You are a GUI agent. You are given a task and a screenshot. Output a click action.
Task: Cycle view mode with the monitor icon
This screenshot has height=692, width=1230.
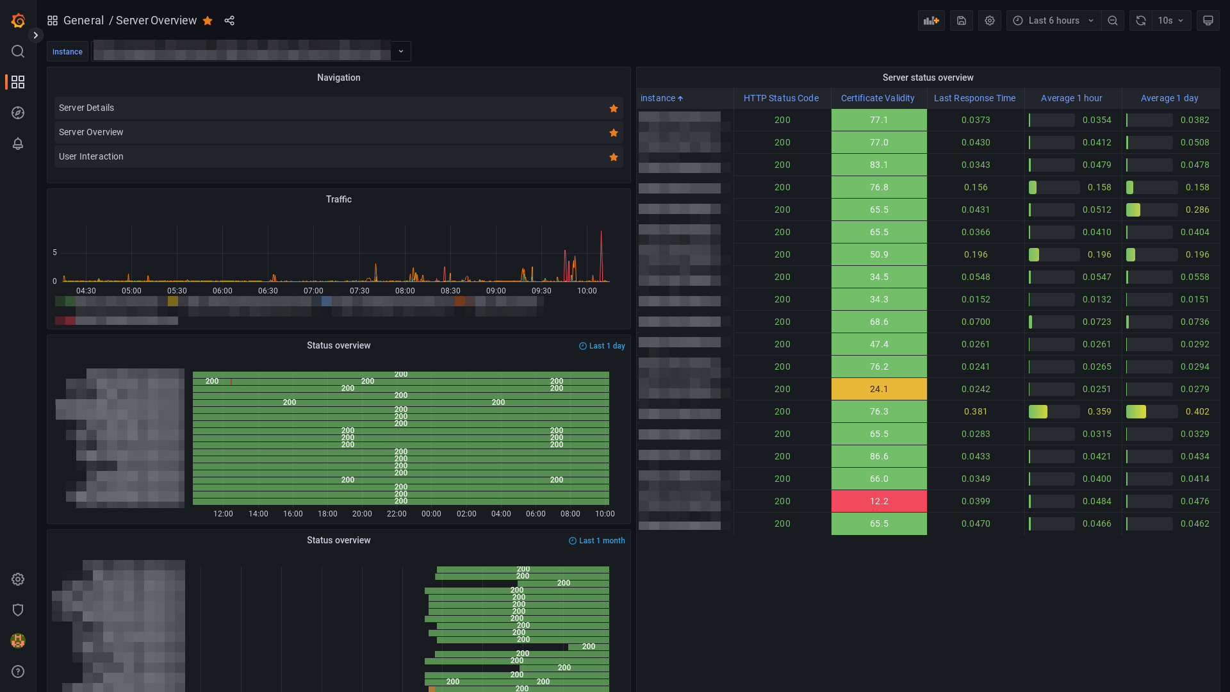coord(1208,21)
